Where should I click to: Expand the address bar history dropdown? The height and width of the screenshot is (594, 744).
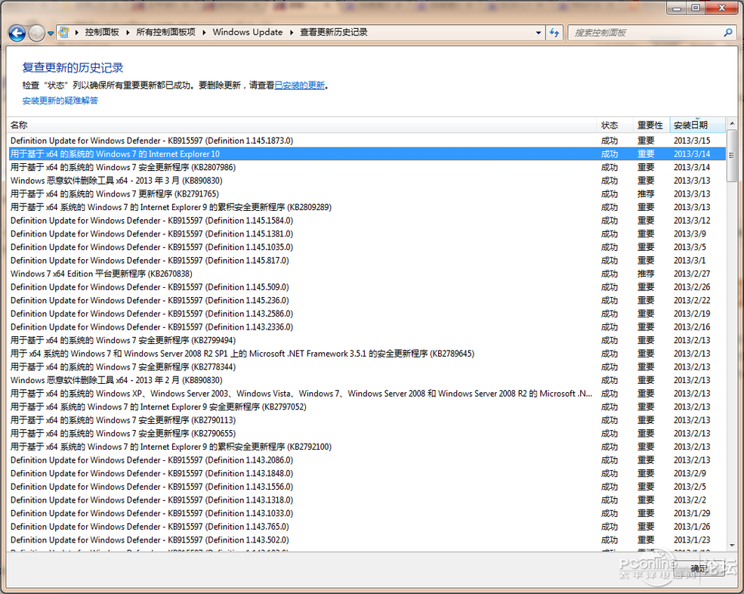pos(538,32)
